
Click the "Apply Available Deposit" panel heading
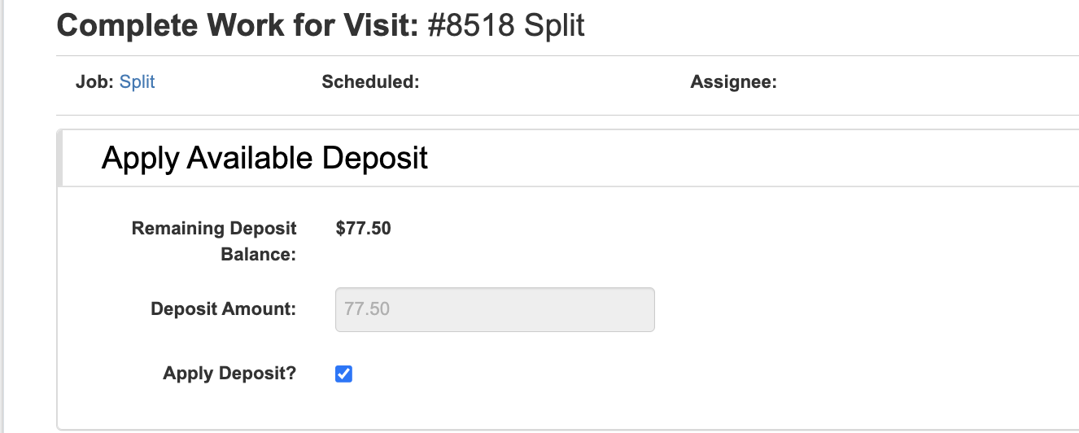pos(264,158)
